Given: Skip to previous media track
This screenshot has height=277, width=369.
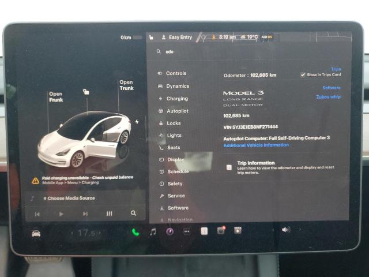Looking at the screenshot, I should [x=37, y=214].
